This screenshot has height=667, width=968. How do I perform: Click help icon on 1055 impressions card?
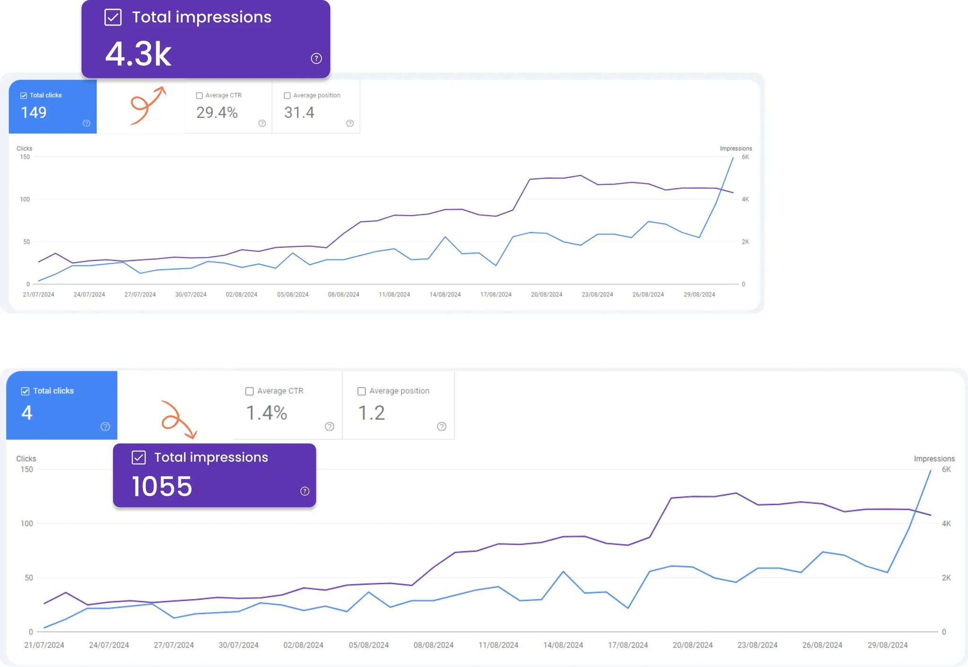[x=305, y=491]
